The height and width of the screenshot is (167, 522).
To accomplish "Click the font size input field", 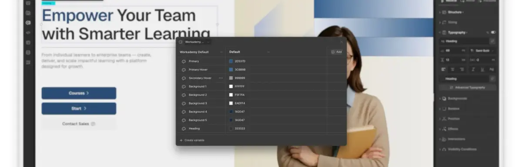I will click(x=453, y=51).
